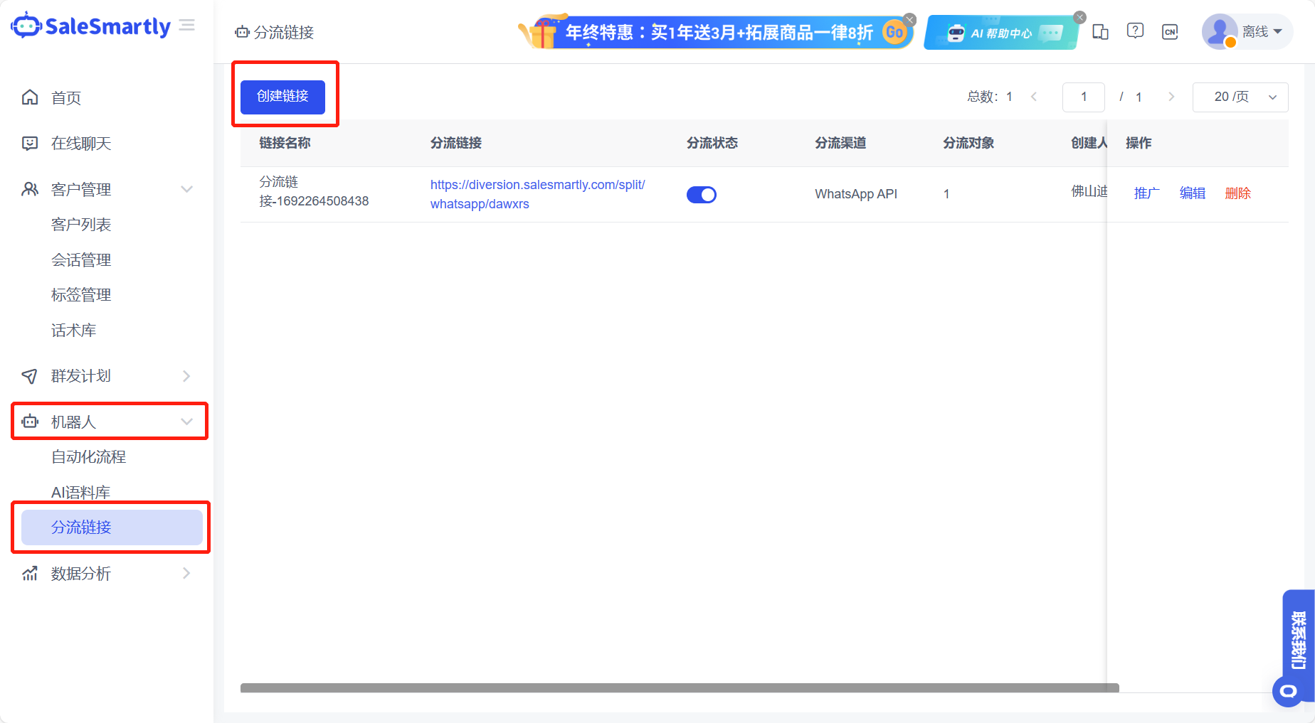
Task: Open the AI help center banner
Action: (1000, 33)
